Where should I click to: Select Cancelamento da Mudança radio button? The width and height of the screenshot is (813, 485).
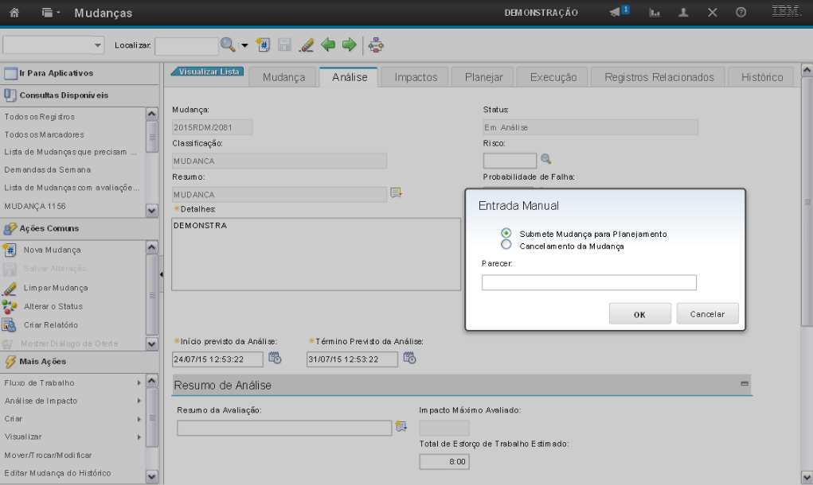pyautogui.click(x=506, y=245)
